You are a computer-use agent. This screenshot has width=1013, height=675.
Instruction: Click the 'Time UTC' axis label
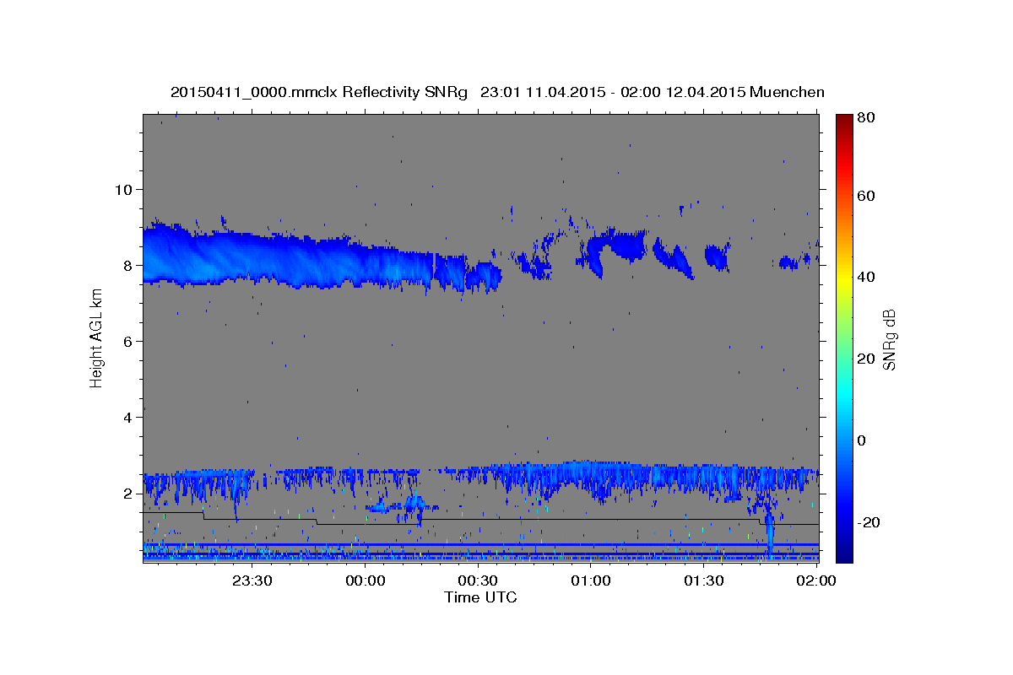pyautogui.click(x=480, y=597)
